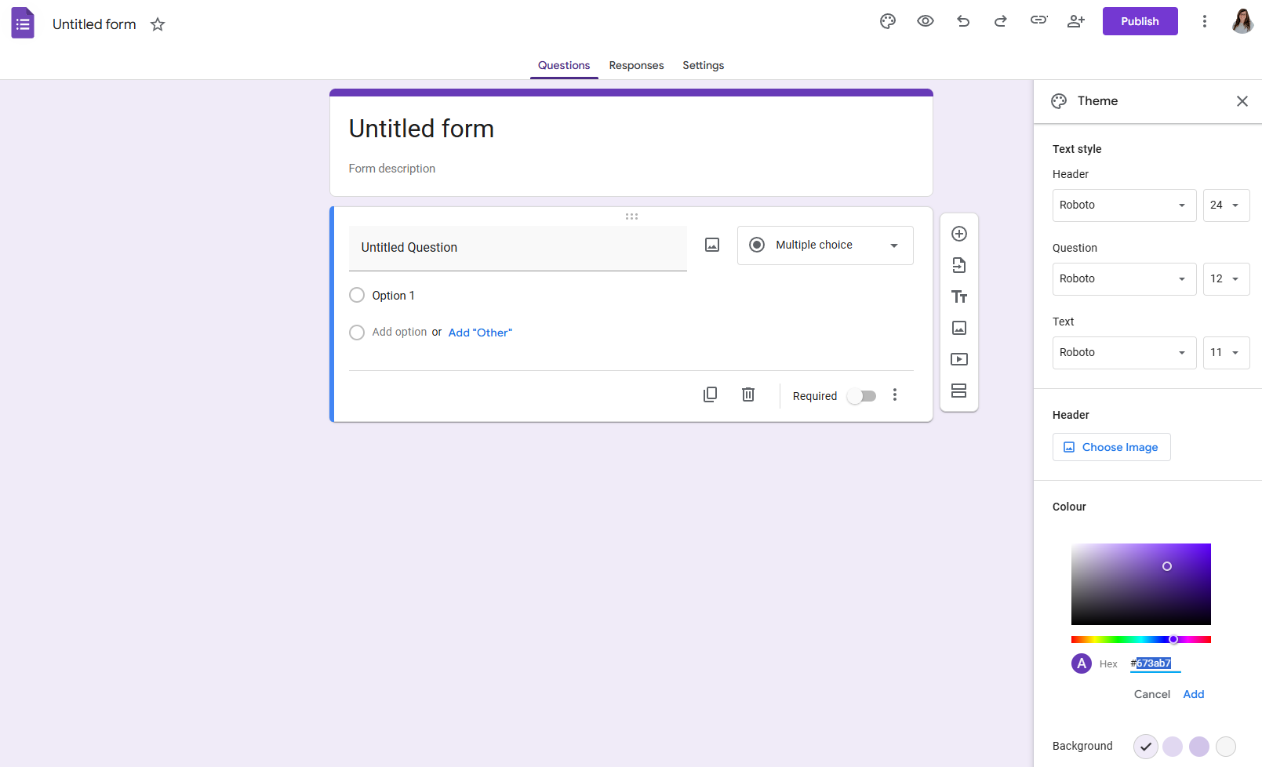The height and width of the screenshot is (767, 1262).
Task: Duplicate the question with the copy icon
Action: pos(710,394)
